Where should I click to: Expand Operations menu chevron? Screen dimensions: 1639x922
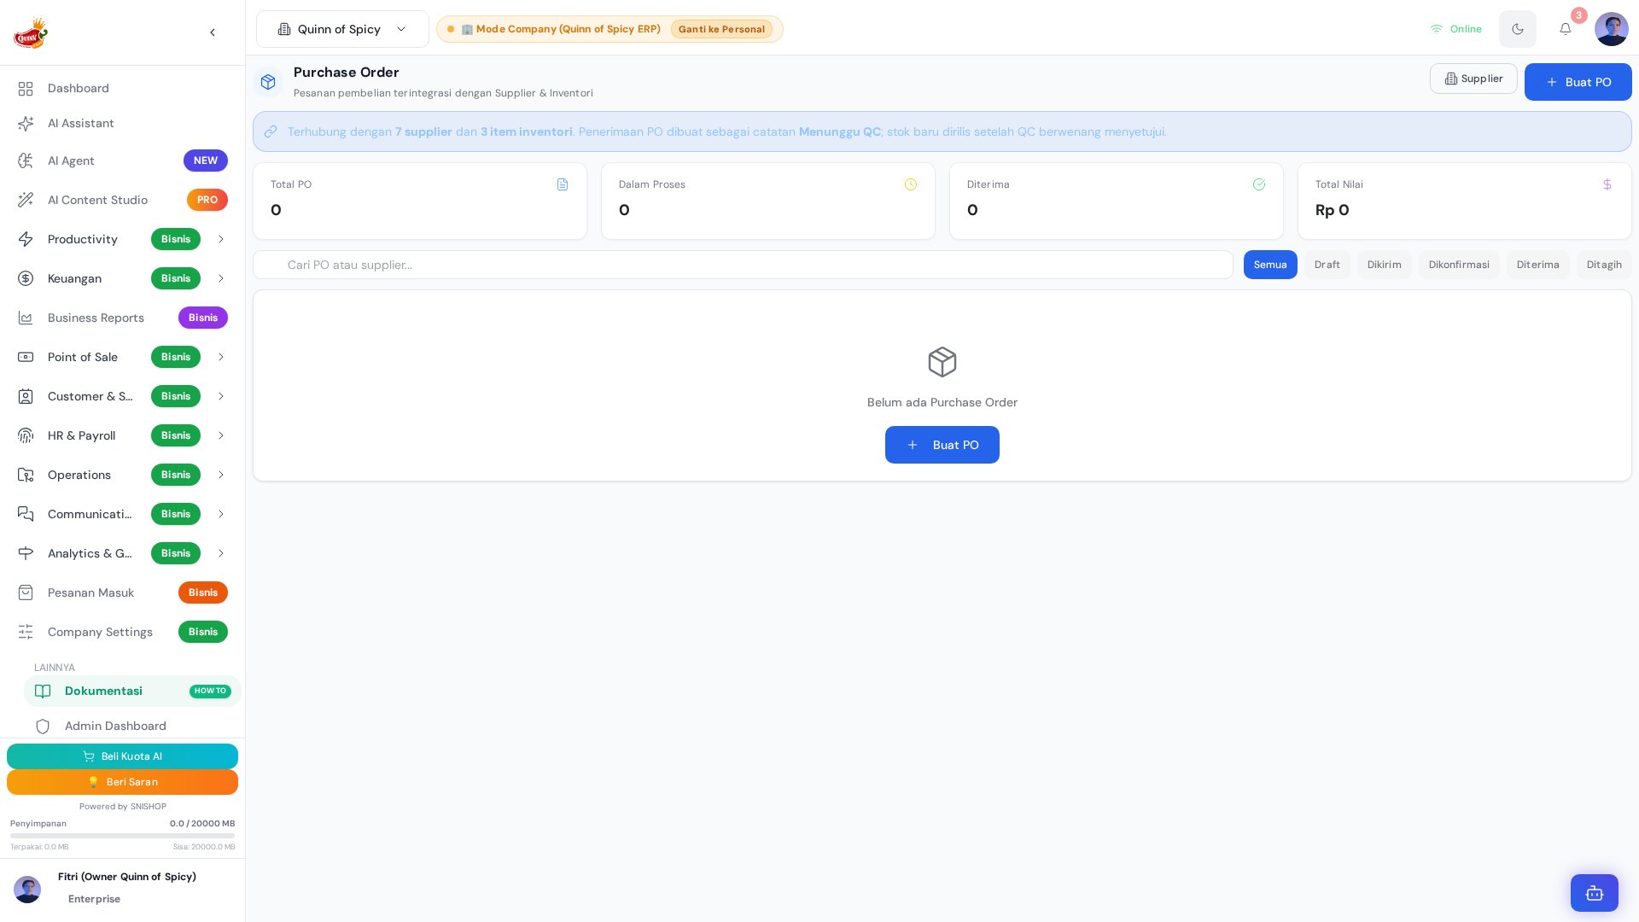click(221, 475)
